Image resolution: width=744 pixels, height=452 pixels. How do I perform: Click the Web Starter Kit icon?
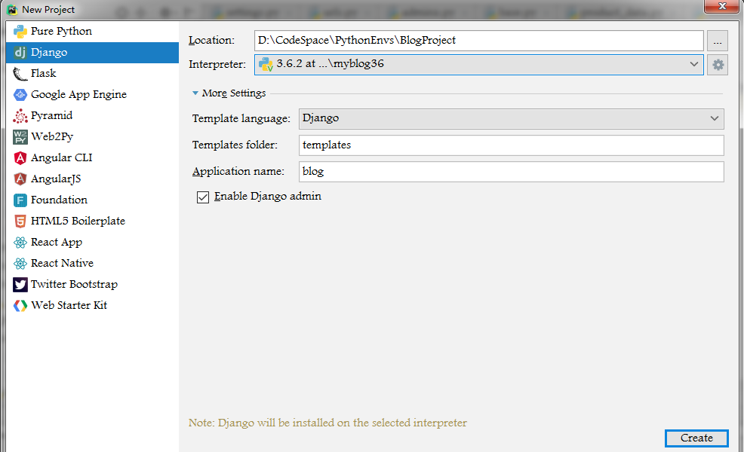20,306
